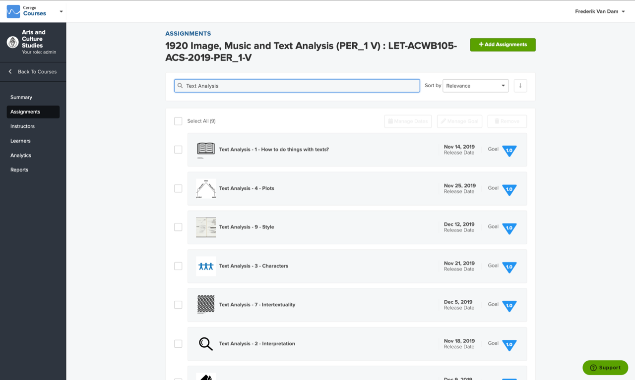The height and width of the screenshot is (380, 635).
Task: Click the Cerego Courses logo icon
Action: click(x=13, y=11)
